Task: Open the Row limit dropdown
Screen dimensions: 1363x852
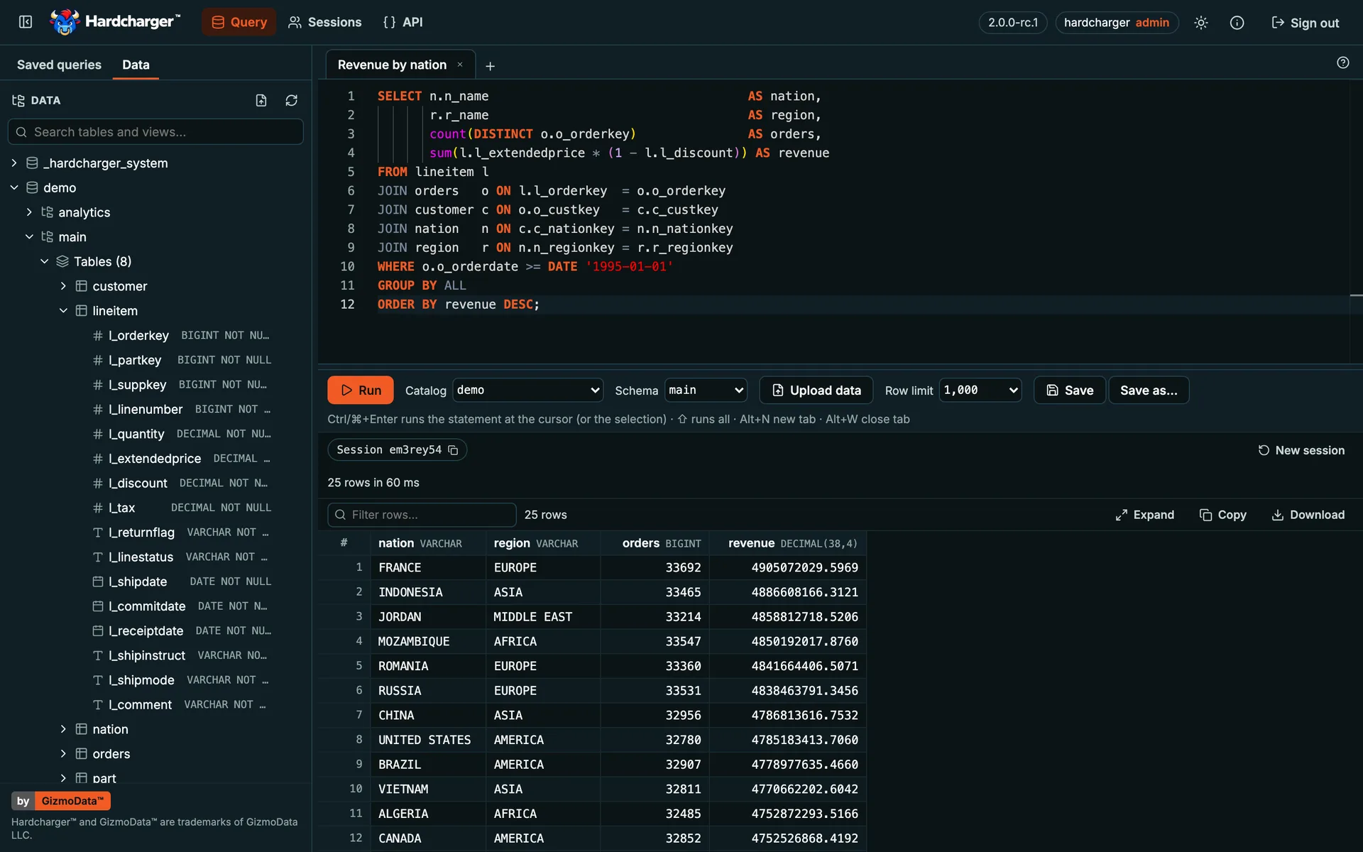Action: point(980,390)
